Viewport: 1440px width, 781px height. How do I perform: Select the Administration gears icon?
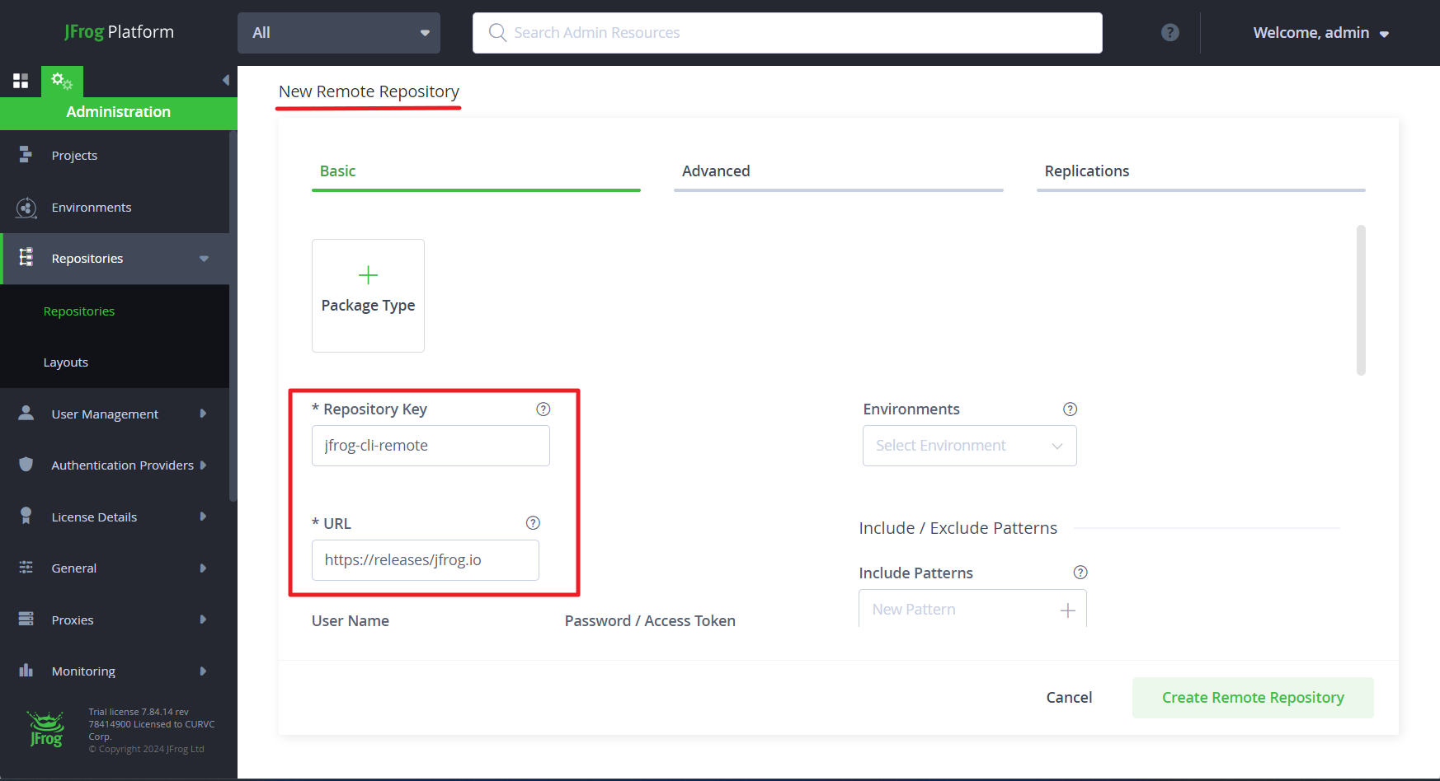(x=62, y=81)
